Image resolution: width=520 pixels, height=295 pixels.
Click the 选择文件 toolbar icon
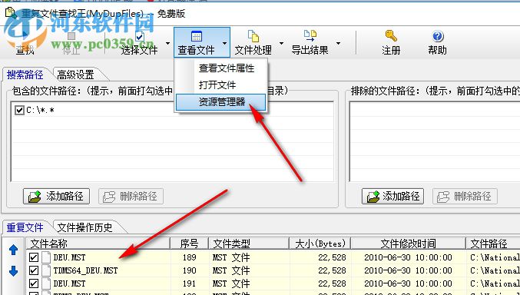point(140,37)
